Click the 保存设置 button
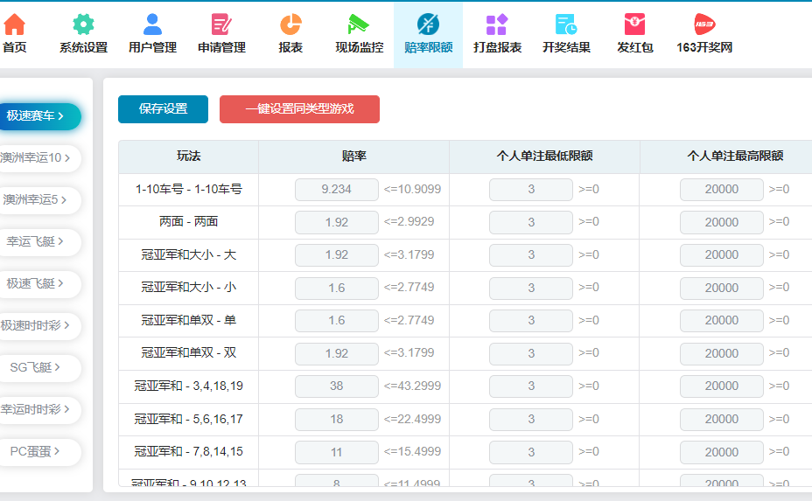Image resolution: width=812 pixels, height=501 pixels. (163, 109)
